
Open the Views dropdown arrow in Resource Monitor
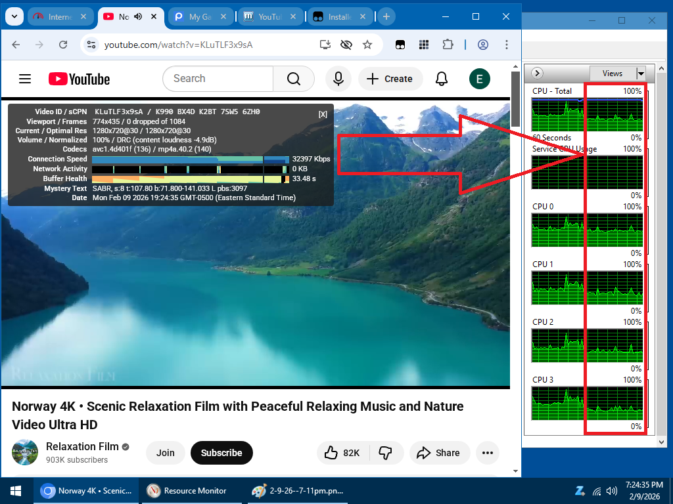point(641,73)
